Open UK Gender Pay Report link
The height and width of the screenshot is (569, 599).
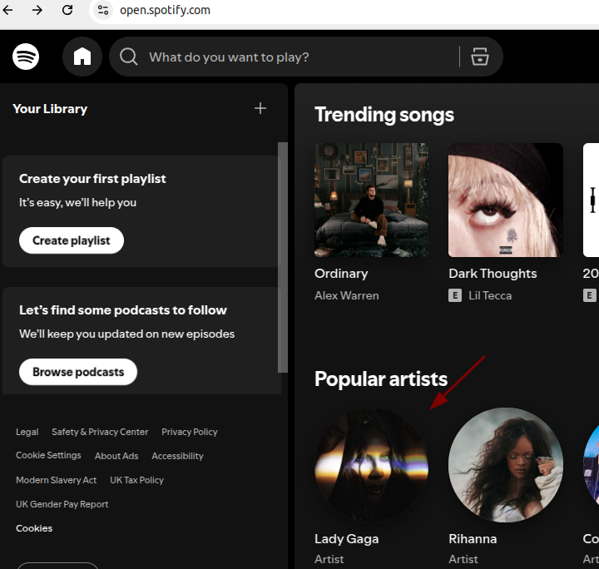point(62,504)
